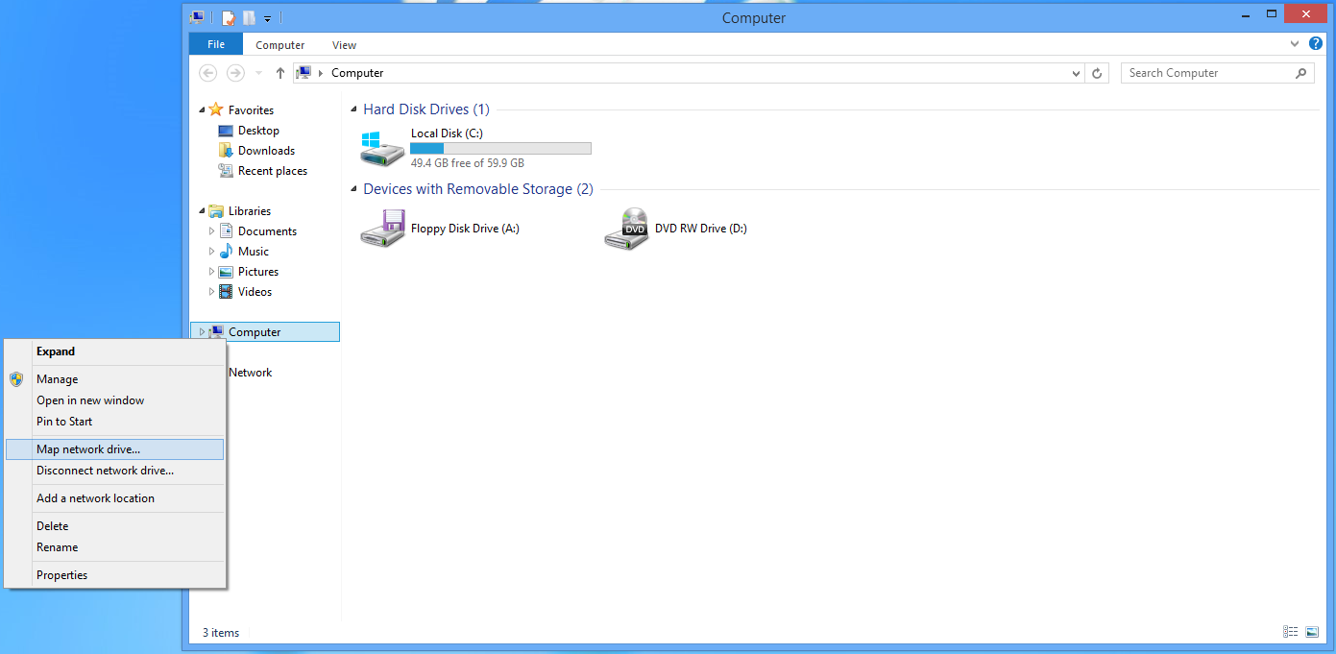Switch to the Computer ribbon tab
1336x654 pixels.
279,44
